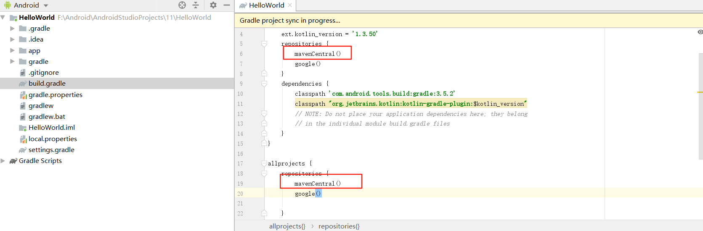
Task: Select .gitignore in the project tree
Action: [44, 73]
